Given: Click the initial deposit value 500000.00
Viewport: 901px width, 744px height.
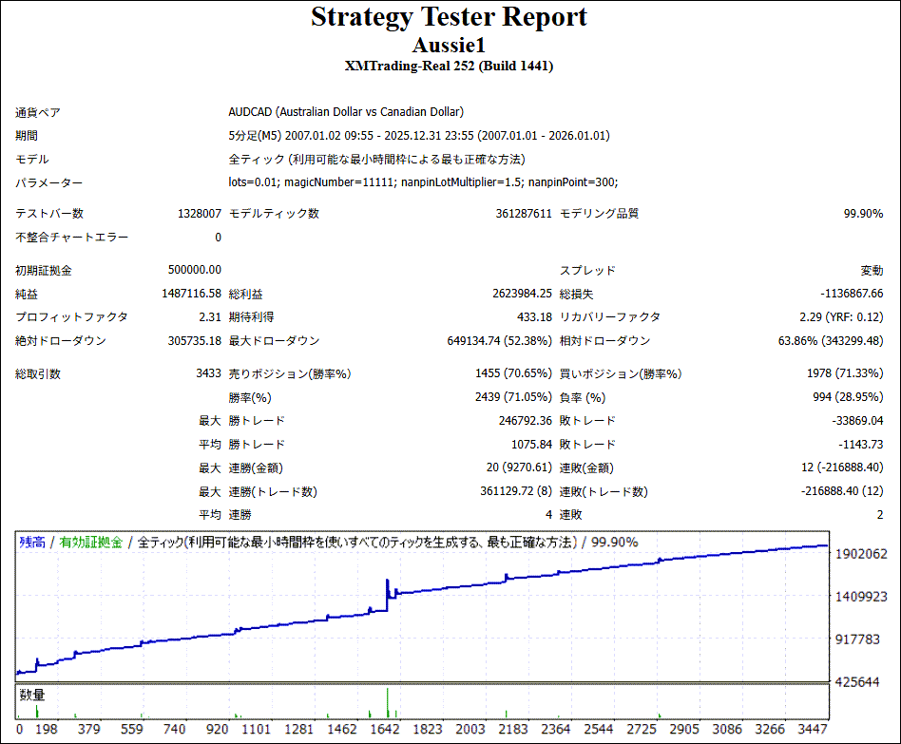Looking at the screenshot, I should point(192,271).
